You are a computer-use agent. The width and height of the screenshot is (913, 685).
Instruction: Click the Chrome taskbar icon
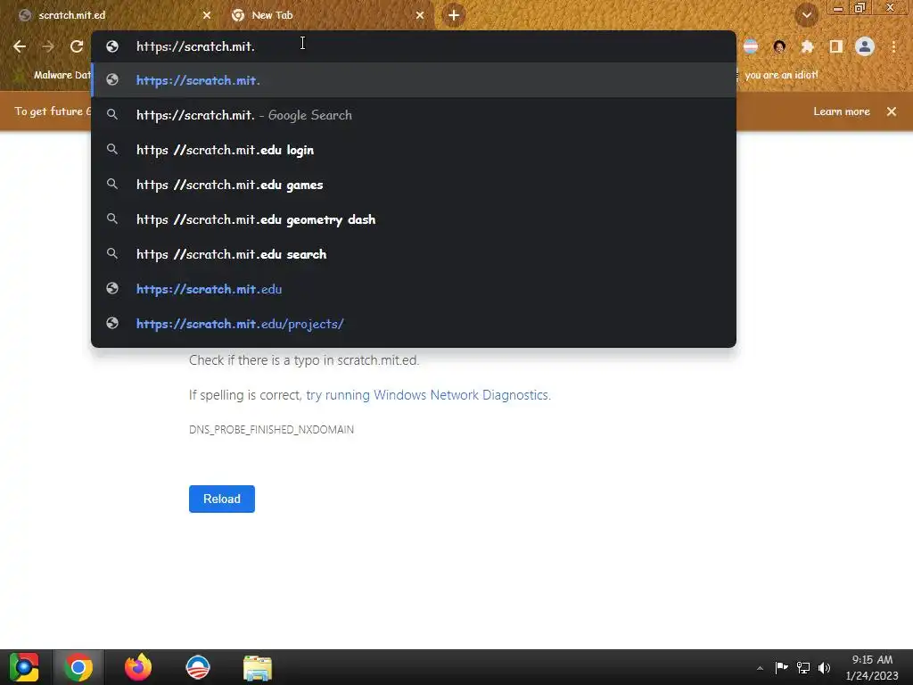coord(78,667)
